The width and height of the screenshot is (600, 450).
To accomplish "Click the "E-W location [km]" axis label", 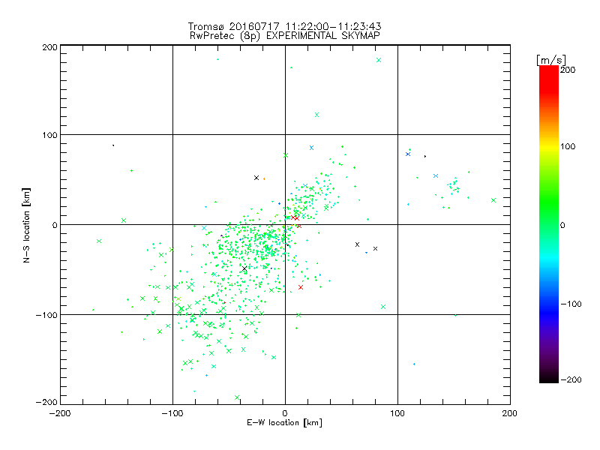I will tap(284, 423).
